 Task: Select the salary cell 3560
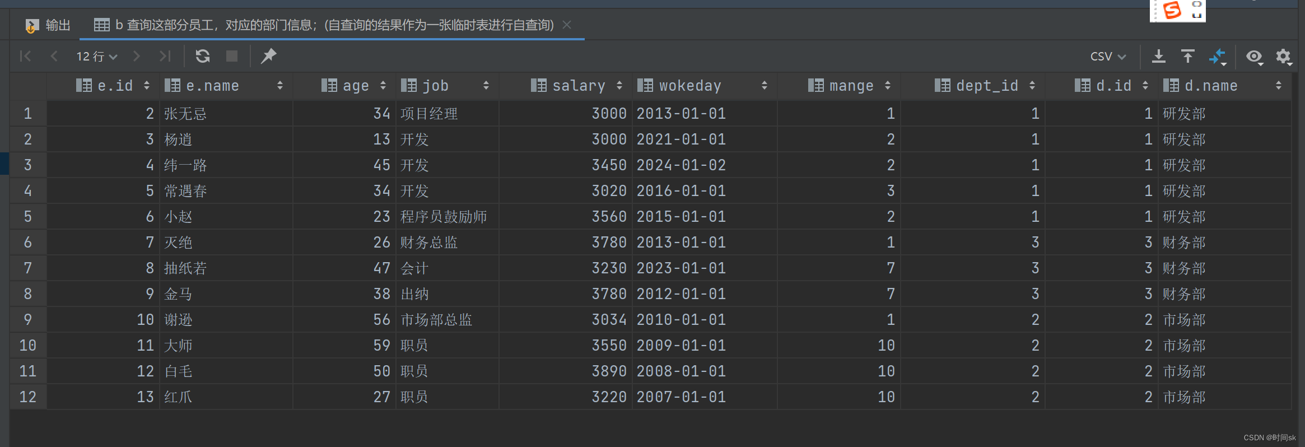[x=566, y=217]
